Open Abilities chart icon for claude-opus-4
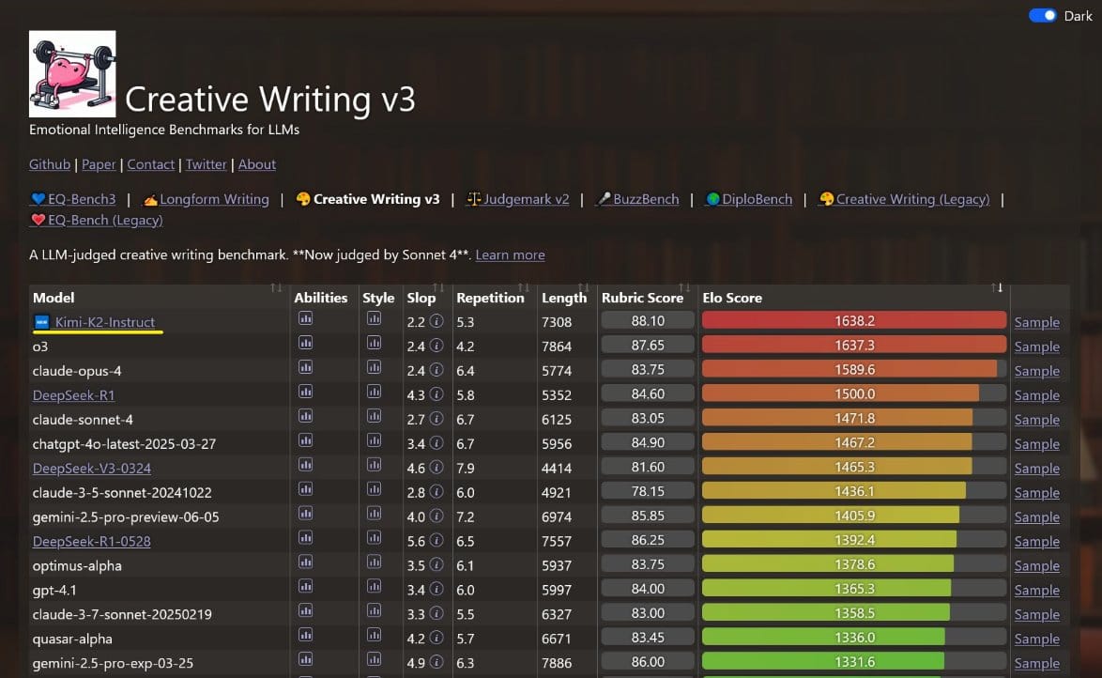Image resolution: width=1102 pixels, height=678 pixels. pyautogui.click(x=305, y=367)
